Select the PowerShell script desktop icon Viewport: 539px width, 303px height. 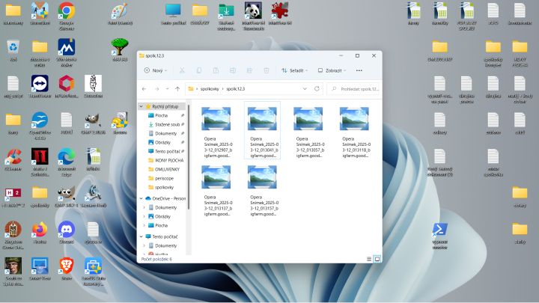pos(440,236)
